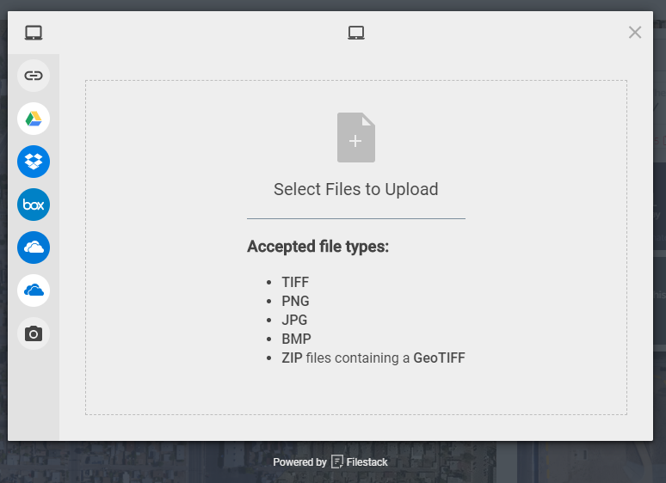Pick Dropbox from the source list
The height and width of the screenshot is (483, 666).
[34, 162]
